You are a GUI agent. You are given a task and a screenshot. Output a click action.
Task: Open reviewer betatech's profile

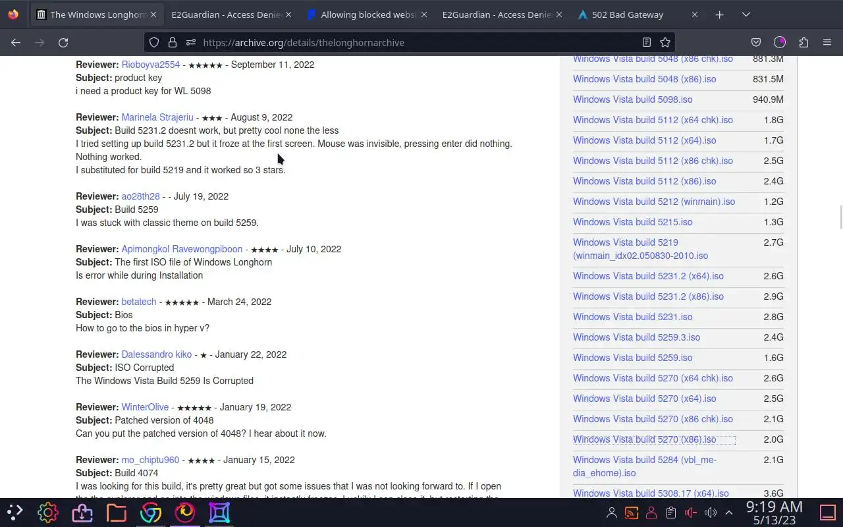click(139, 302)
